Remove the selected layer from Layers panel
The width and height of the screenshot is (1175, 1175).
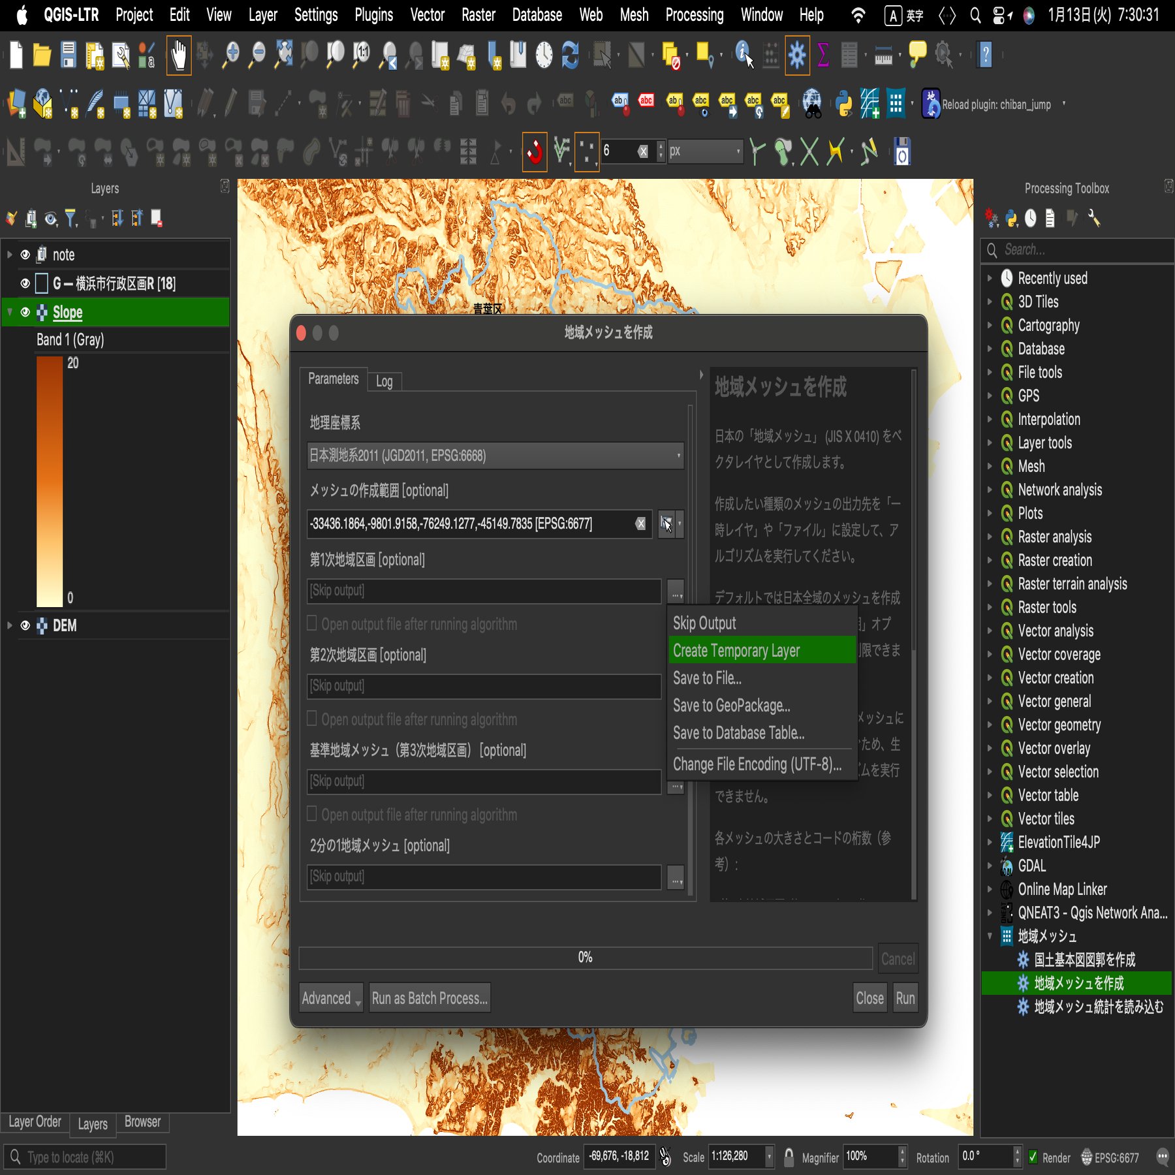coord(157,218)
